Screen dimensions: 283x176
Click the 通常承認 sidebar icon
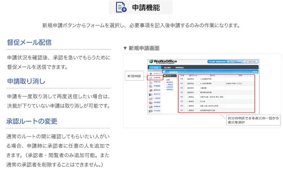pos(151,90)
